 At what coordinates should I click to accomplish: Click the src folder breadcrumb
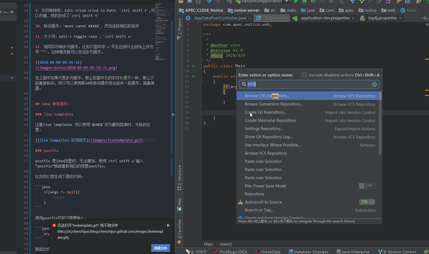pyautogui.click(x=270, y=10)
